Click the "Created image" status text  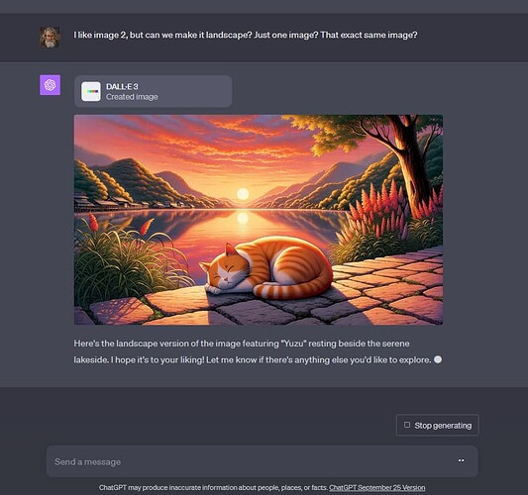[x=132, y=97]
